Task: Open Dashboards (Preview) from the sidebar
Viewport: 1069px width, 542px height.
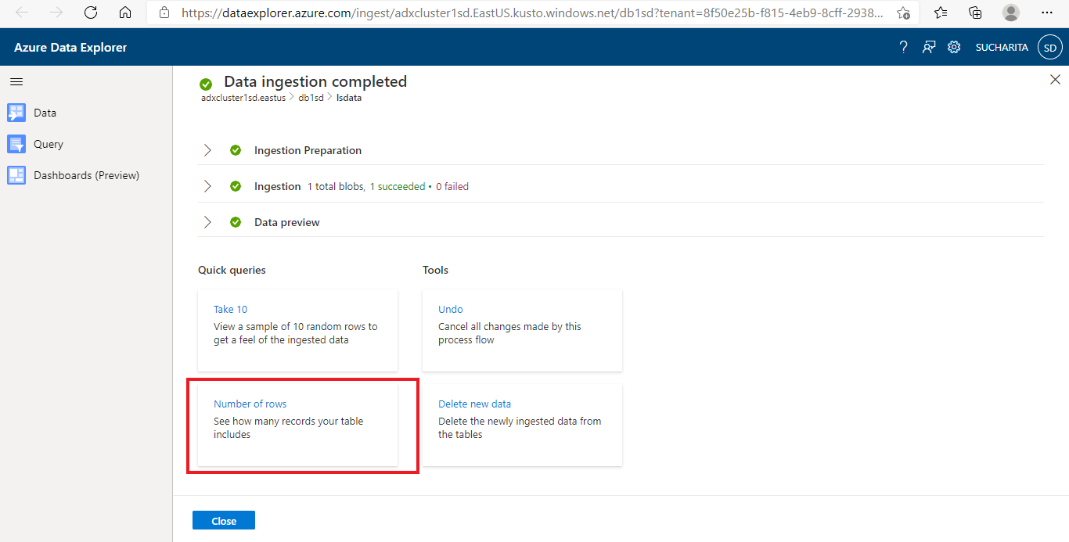Action: click(16, 175)
